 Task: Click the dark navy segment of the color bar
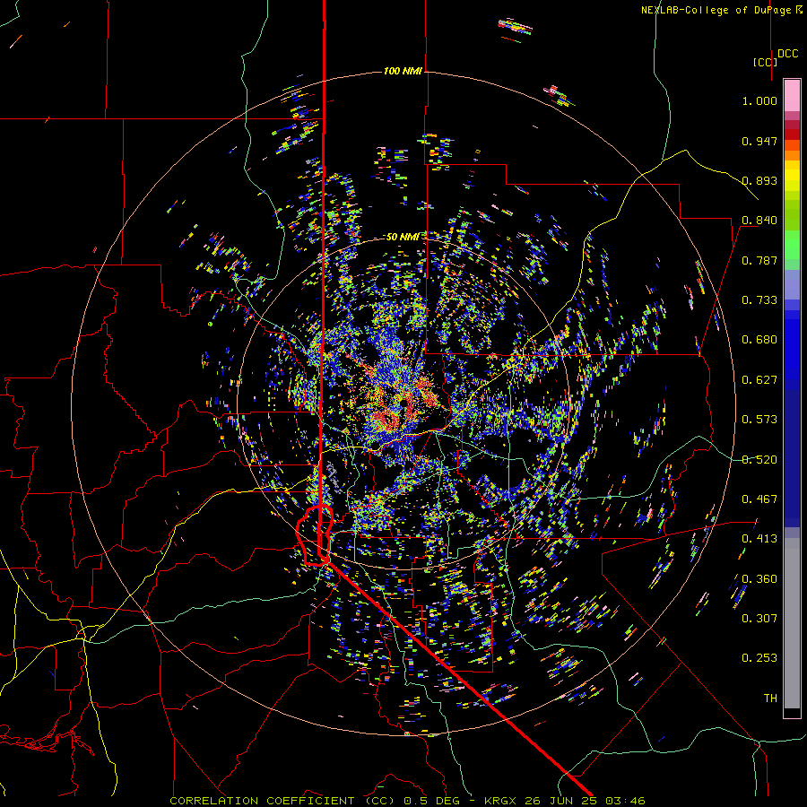[x=792, y=456]
